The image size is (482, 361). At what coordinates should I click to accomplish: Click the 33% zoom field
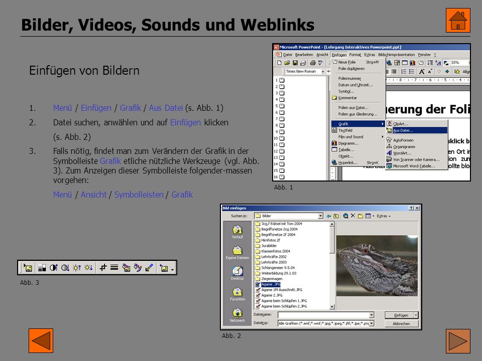[x=458, y=63]
